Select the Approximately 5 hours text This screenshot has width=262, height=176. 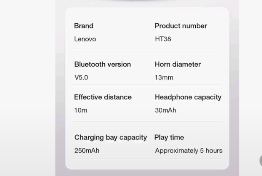pyautogui.click(x=189, y=151)
